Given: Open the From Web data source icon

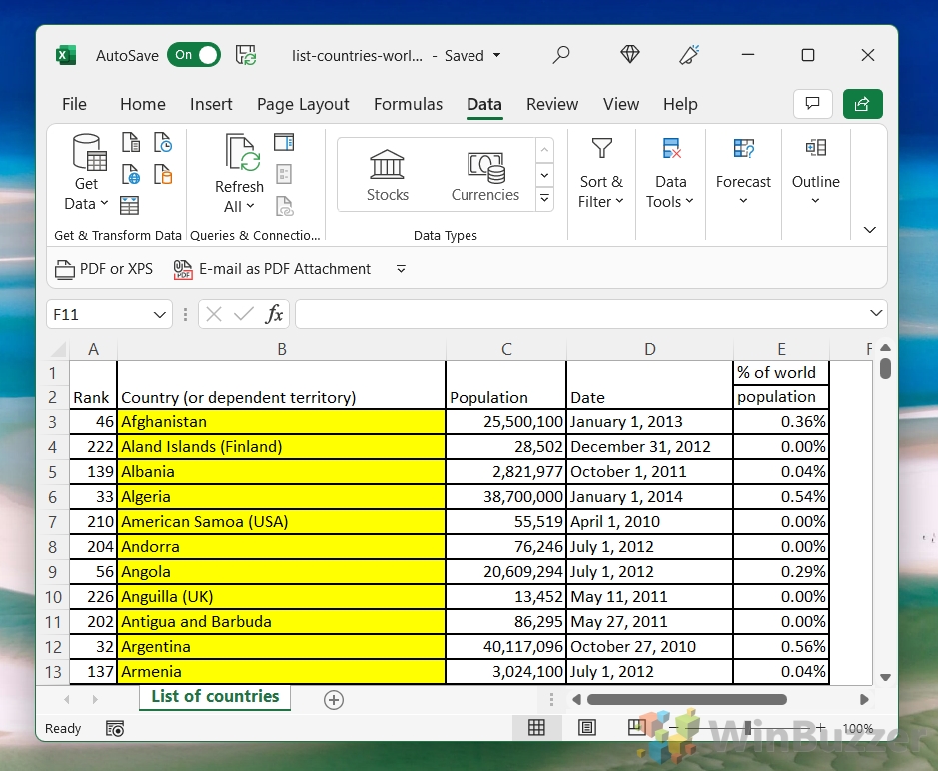Looking at the screenshot, I should pos(132,176).
